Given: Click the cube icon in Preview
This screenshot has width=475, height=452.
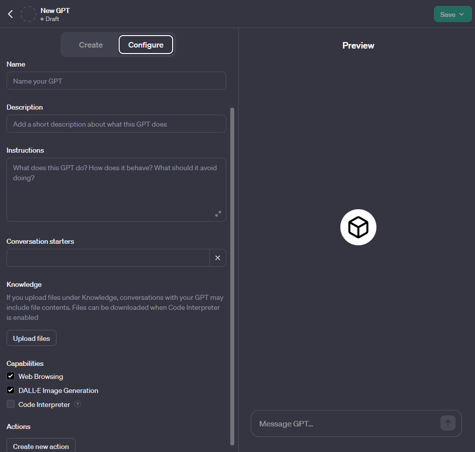Looking at the screenshot, I should pyautogui.click(x=358, y=227).
